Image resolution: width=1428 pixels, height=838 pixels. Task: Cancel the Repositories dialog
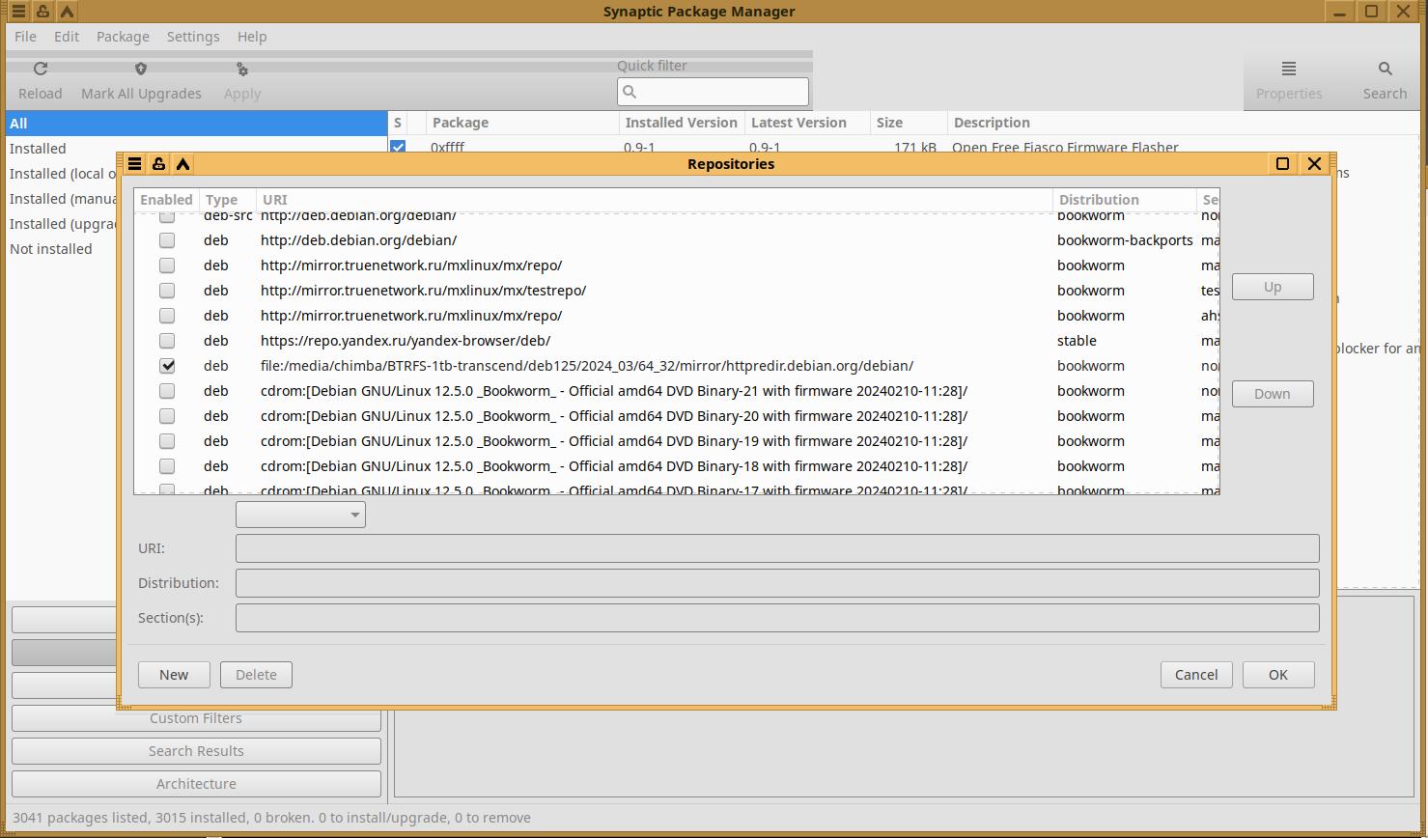pyautogui.click(x=1196, y=675)
